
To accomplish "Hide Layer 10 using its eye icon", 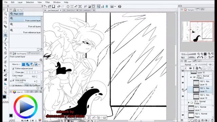I will [x=183, y=96].
